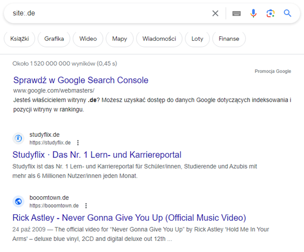Click the snippet starting Studyflix ist das Nr. 1

point(135,171)
